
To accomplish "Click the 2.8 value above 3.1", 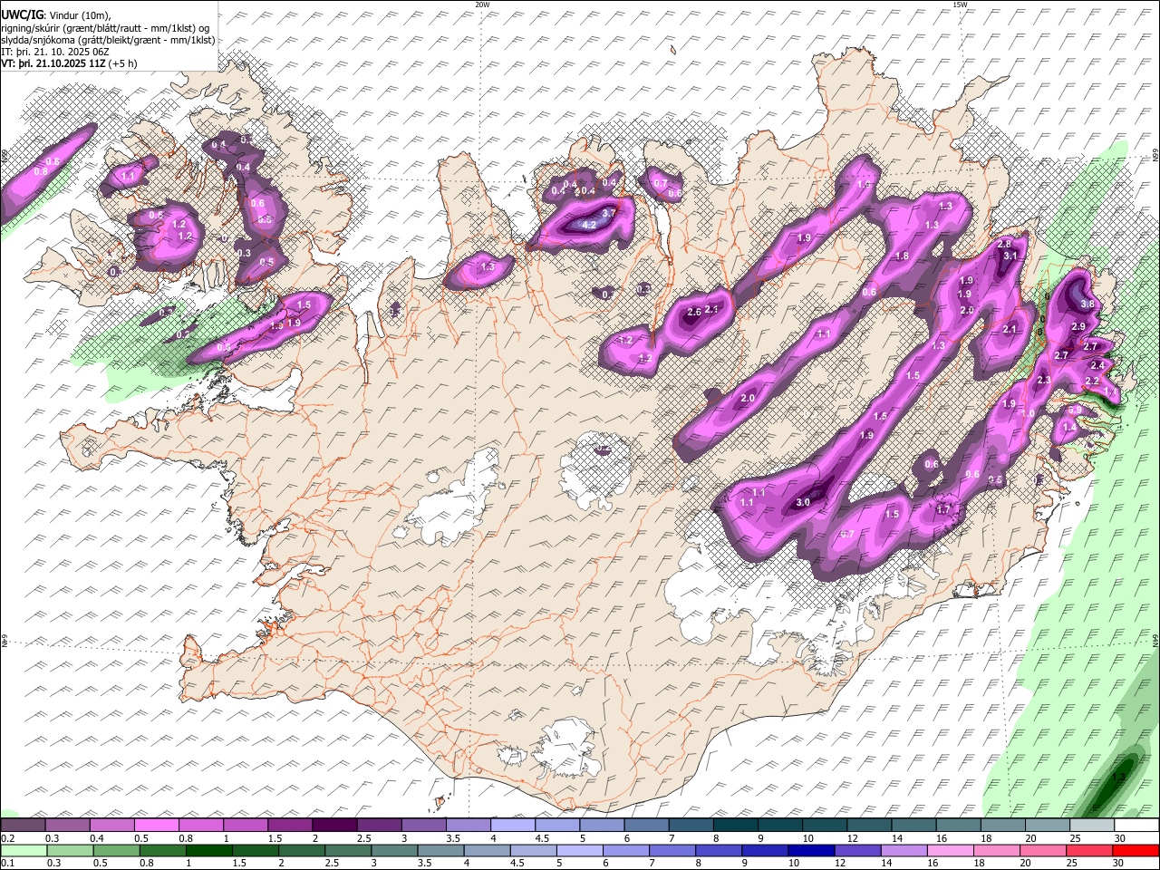I will [x=1004, y=245].
